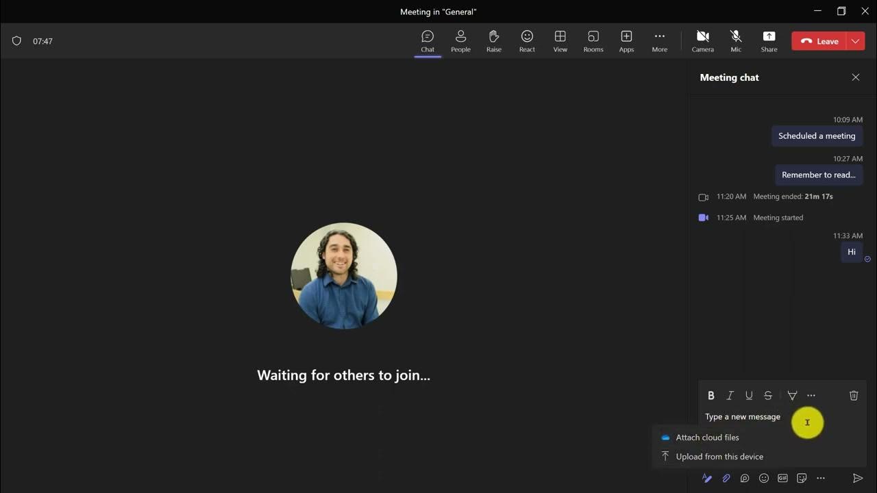Viewport: 877px width, 493px height.
Task: Open the GIF picker
Action: coord(782,478)
